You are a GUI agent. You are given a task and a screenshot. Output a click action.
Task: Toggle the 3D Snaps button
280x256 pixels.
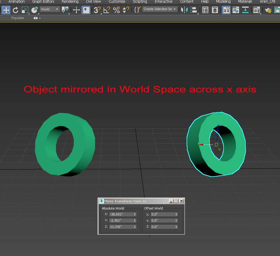(x=97, y=10)
